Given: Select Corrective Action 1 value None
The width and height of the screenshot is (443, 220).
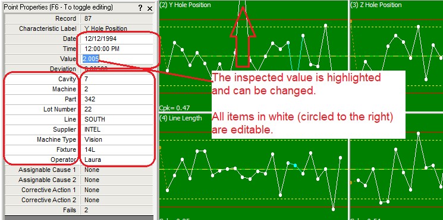Looking at the screenshot, I should 117,190.
